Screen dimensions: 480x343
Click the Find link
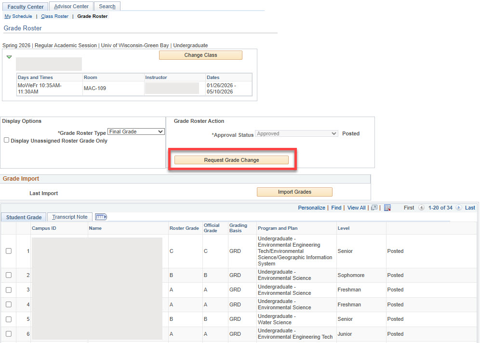click(x=336, y=208)
